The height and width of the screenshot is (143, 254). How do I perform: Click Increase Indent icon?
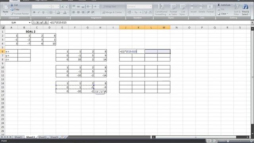point(93,12)
